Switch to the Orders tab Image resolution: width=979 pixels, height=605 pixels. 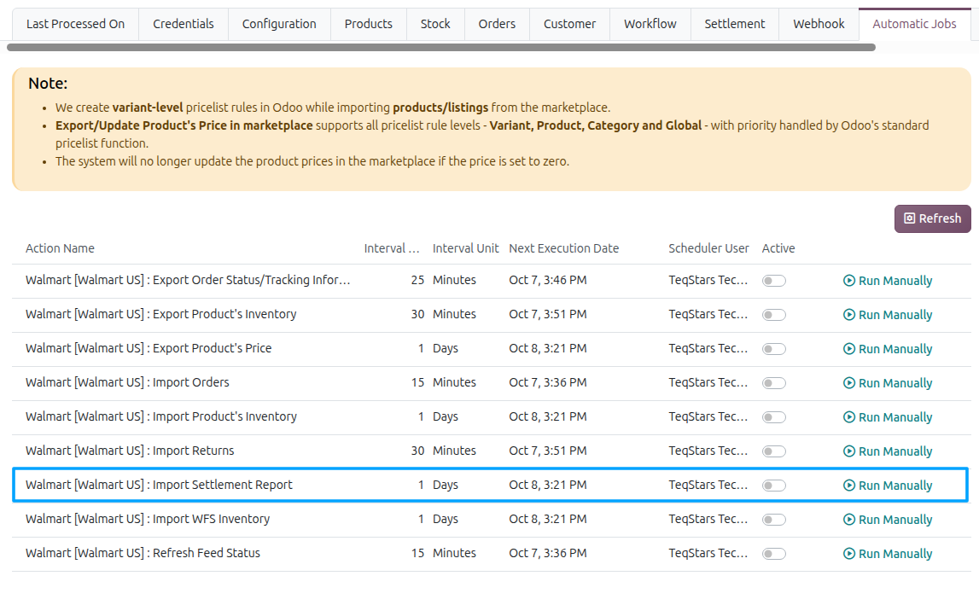pos(497,25)
